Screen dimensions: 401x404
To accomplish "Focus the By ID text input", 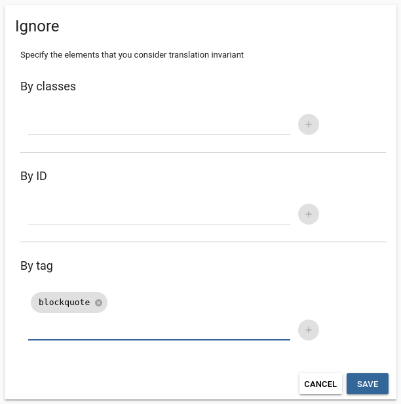I will (159, 214).
